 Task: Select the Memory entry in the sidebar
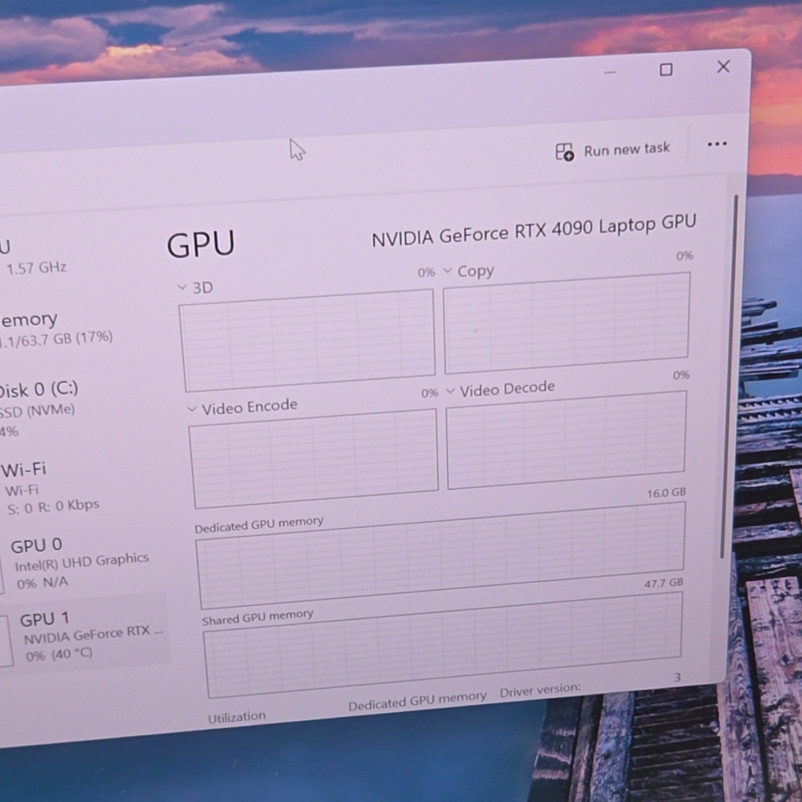56,329
